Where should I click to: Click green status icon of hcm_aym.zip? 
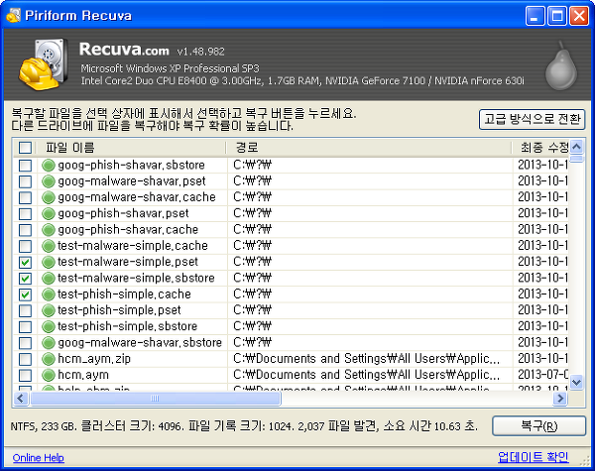click(x=48, y=359)
